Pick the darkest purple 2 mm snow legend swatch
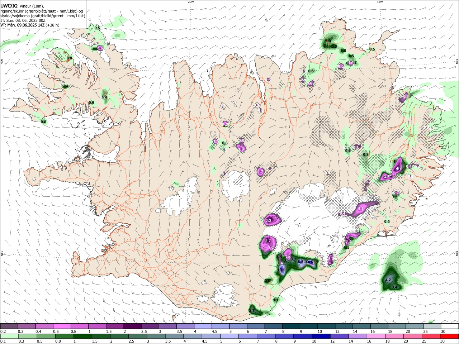Viewport: 459px width, 344px height. pos(132,326)
